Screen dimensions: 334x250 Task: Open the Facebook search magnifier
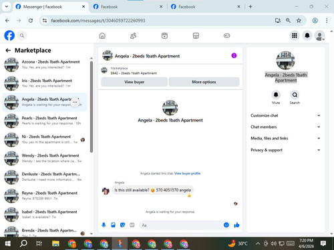tap(22, 35)
